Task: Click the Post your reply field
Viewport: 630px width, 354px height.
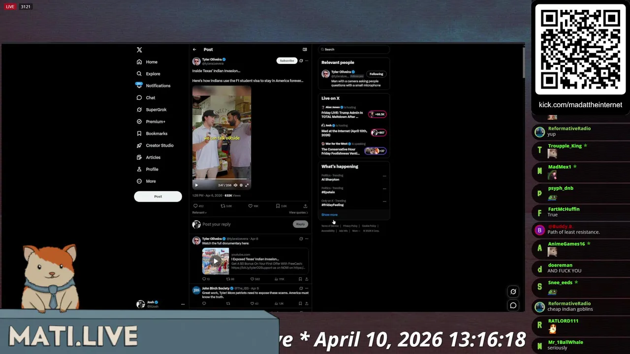Action: coord(246,224)
